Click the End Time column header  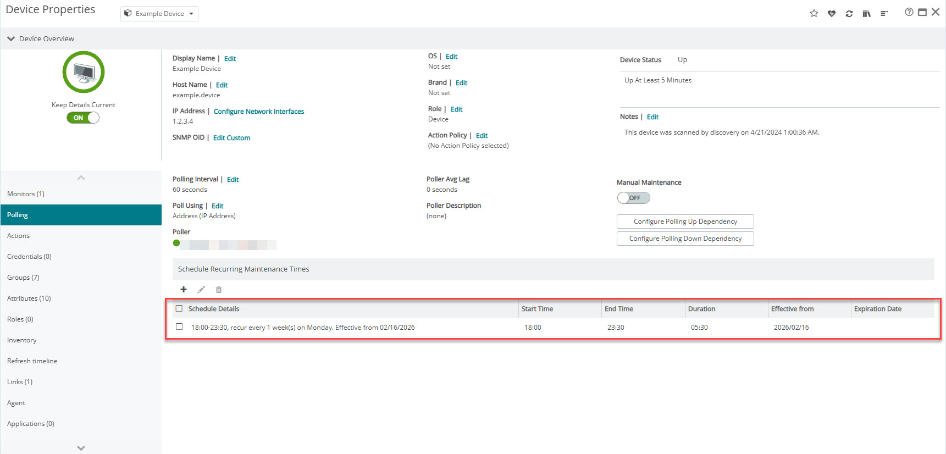pos(643,309)
